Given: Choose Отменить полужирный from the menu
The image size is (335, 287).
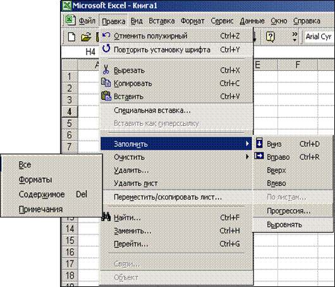Looking at the screenshot, I should click(x=176, y=36).
